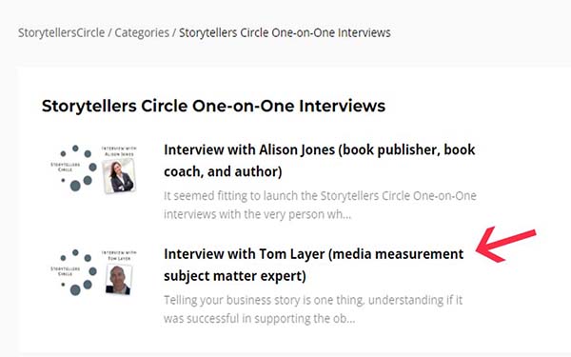The width and height of the screenshot is (571, 357).
Task: Click 'Storytellers Circle' text in second thumbnail logo
Action: point(65,271)
